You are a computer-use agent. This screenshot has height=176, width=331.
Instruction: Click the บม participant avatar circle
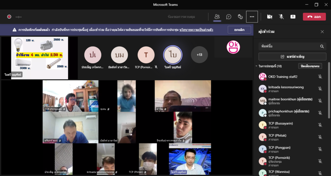point(120,55)
